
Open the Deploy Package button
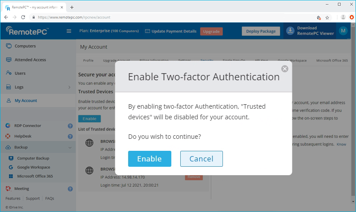tap(261, 31)
